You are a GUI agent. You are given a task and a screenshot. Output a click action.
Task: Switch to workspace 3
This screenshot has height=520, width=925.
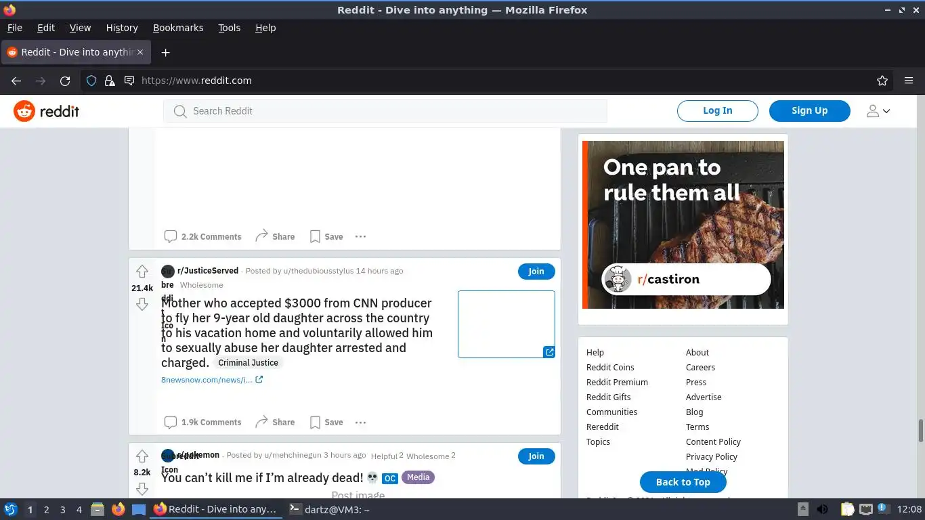point(62,509)
